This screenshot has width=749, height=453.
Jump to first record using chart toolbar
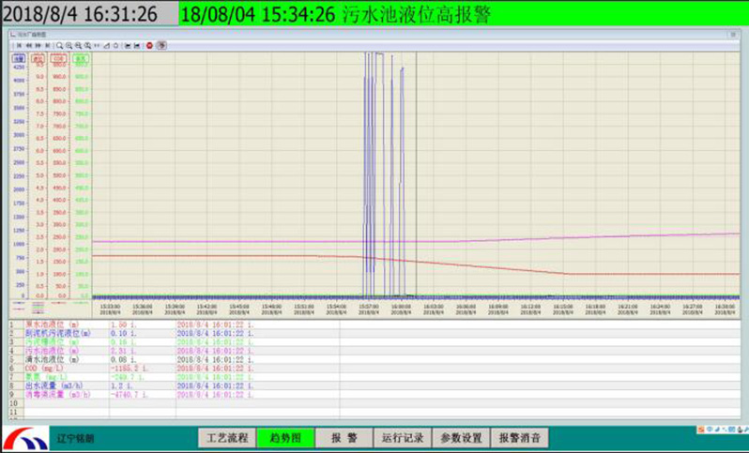point(18,45)
